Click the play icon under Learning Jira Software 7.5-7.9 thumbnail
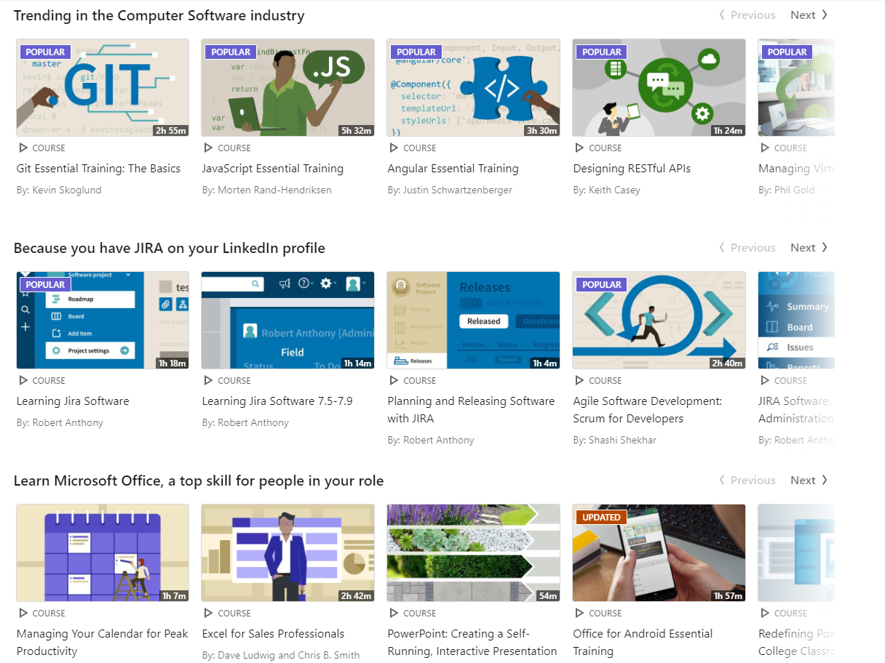The image size is (885, 663). pyautogui.click(x=209, y=380)
